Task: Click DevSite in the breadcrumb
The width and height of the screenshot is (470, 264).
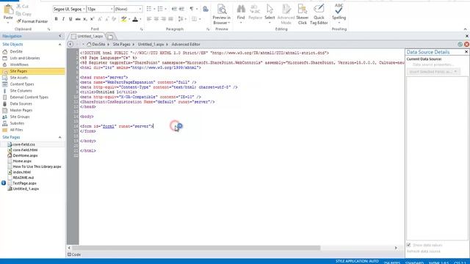Action: [98, 44]
